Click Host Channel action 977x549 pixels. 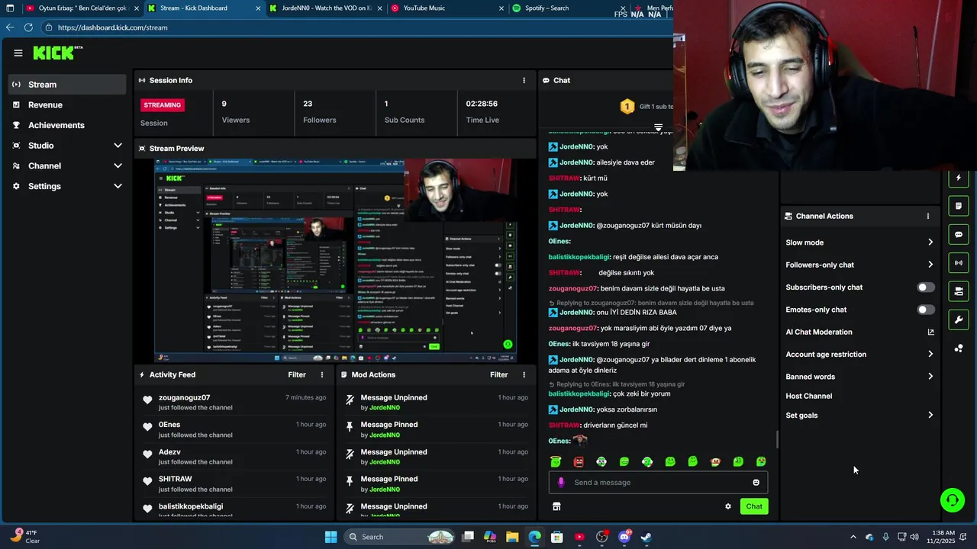point(808,396)
